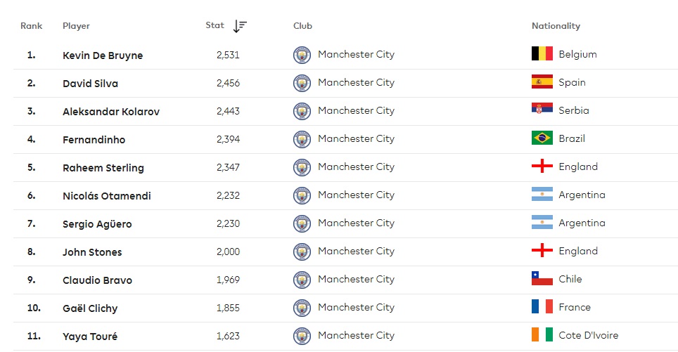Click the Nationality column header

click(556, 26)
